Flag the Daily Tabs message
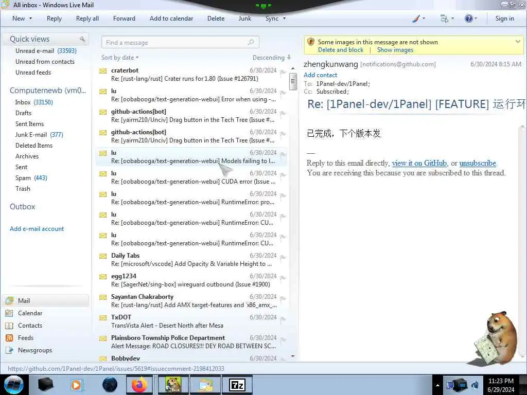527x395 pixels. 283,257
